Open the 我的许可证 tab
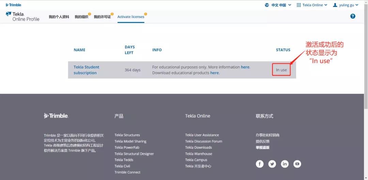This screenshot has width=368, height=180. pyautogui.click(x=102, y=17)
